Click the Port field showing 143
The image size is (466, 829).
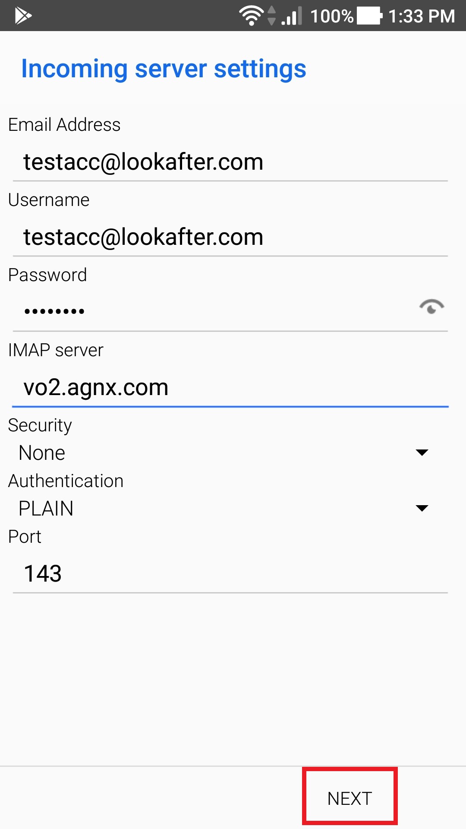pos(230,574)
